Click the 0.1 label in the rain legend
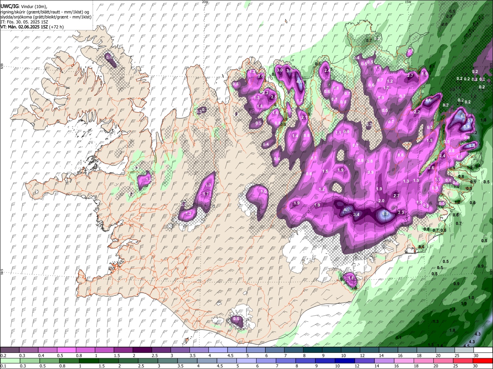Image resolution: width=493 pixels, height=369 pixels. [x=3, y=366]
